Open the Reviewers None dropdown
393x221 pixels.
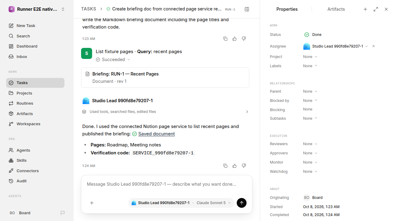[x=310, y=144]
